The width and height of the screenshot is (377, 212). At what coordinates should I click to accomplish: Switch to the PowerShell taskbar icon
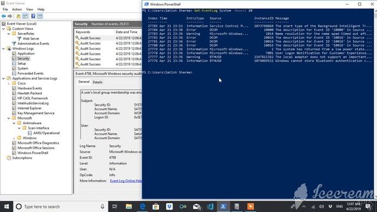pyautogui.click(x=223, y=207)
